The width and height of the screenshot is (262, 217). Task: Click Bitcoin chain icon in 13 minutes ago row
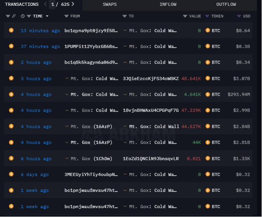11,30
